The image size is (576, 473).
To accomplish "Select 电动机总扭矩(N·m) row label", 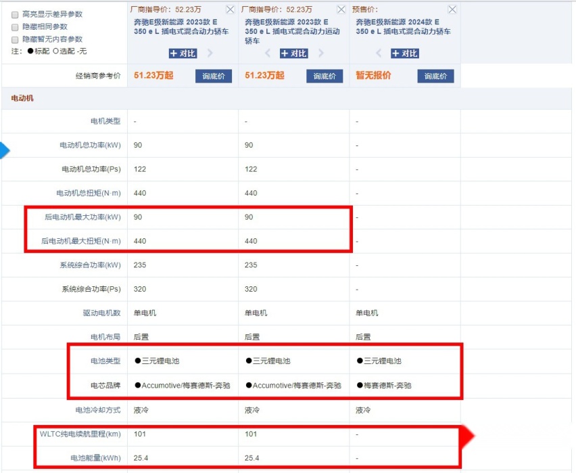I will click(88, 193).
